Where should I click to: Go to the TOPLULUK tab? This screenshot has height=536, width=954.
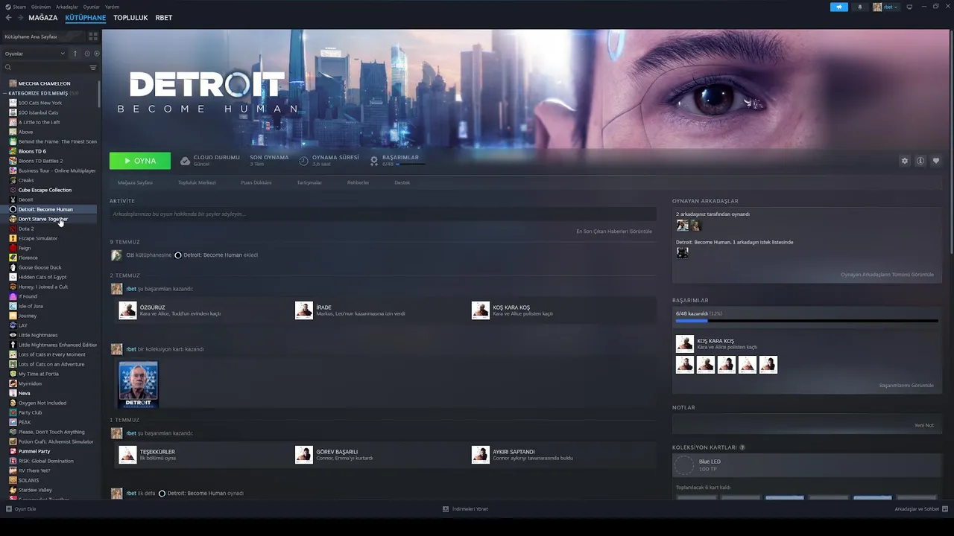[130, 18]
